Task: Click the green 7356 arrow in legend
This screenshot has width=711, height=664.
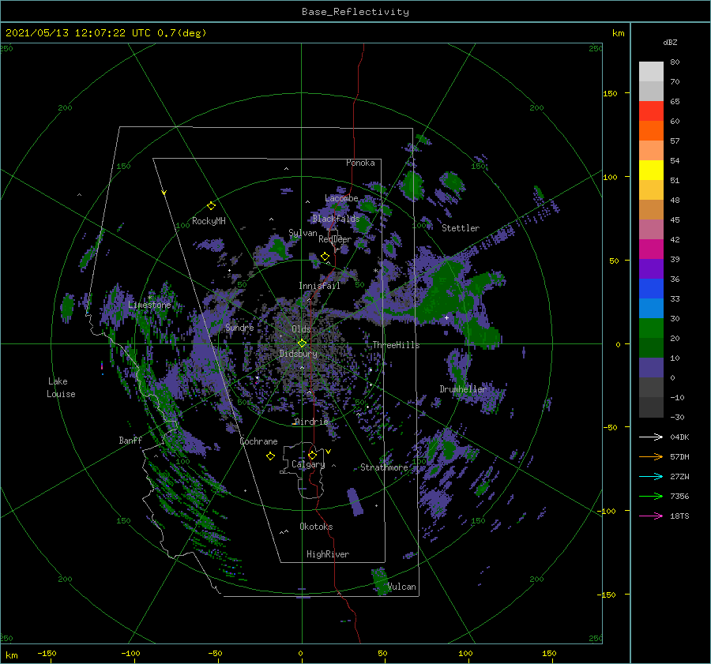Action: [x=651, y=497]
